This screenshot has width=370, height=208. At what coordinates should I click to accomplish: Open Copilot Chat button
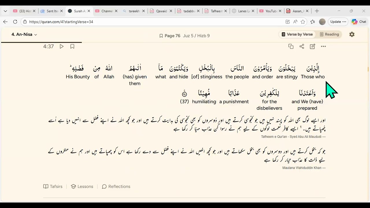coord(359,22)
